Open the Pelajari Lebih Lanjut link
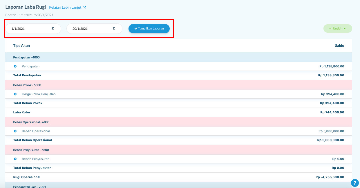This screenshot has width=360, height=188. click(x=67, y=8)
